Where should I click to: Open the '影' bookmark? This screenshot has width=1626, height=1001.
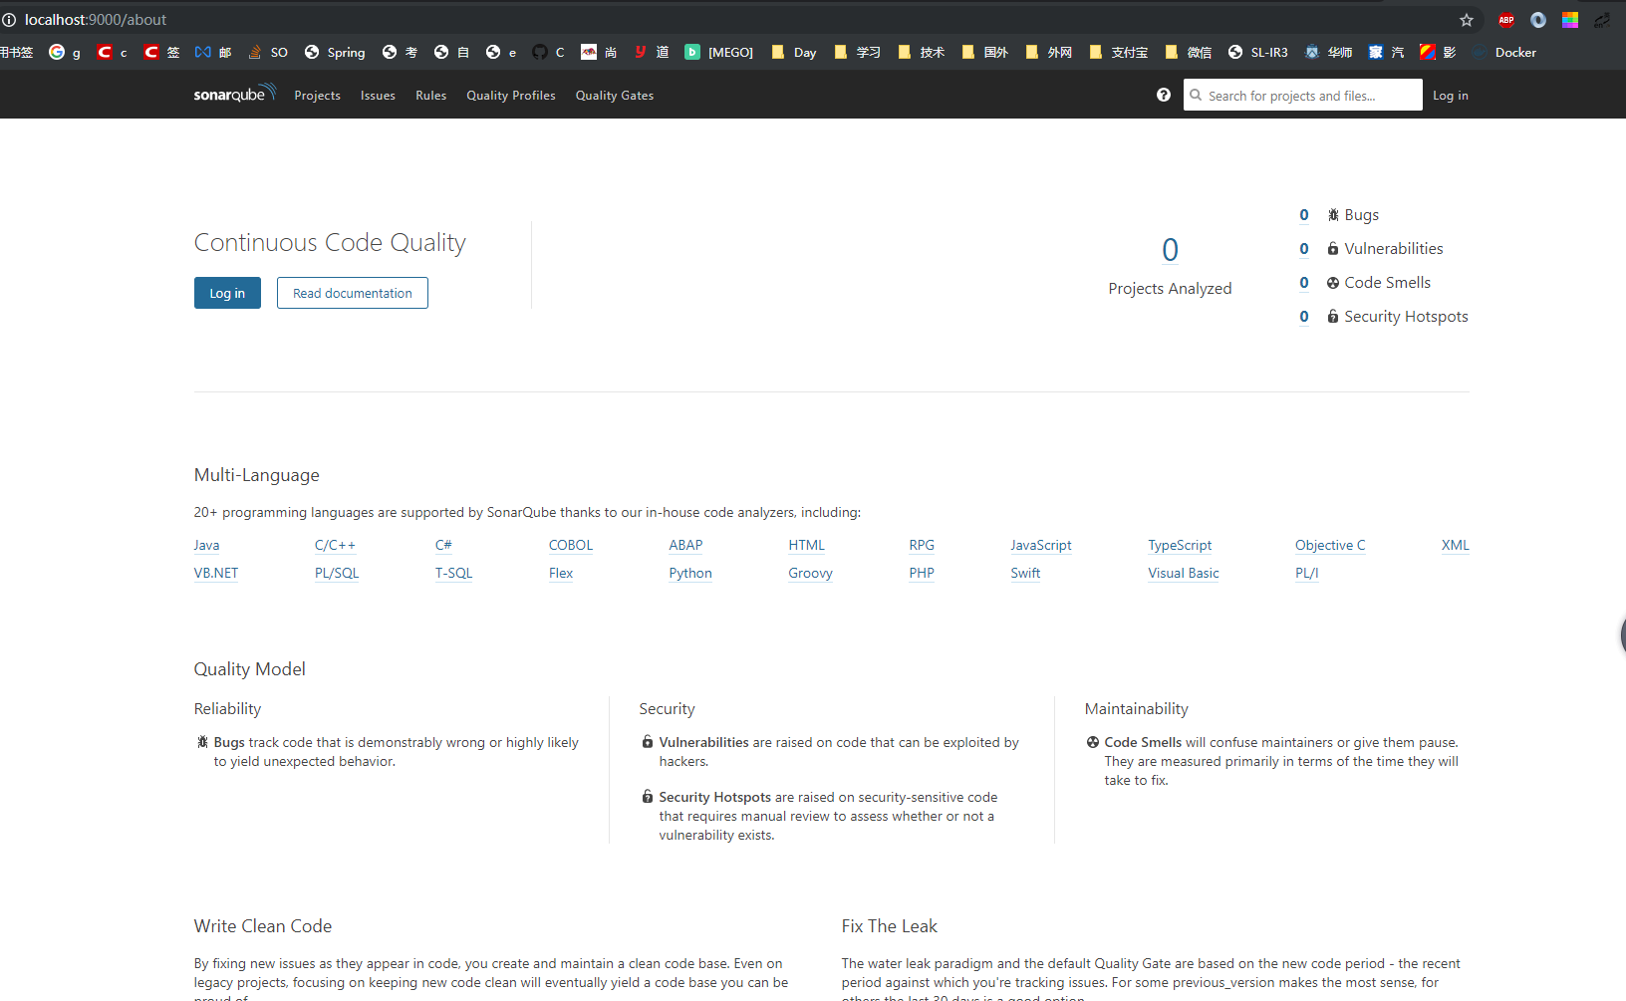[1438, 52]
